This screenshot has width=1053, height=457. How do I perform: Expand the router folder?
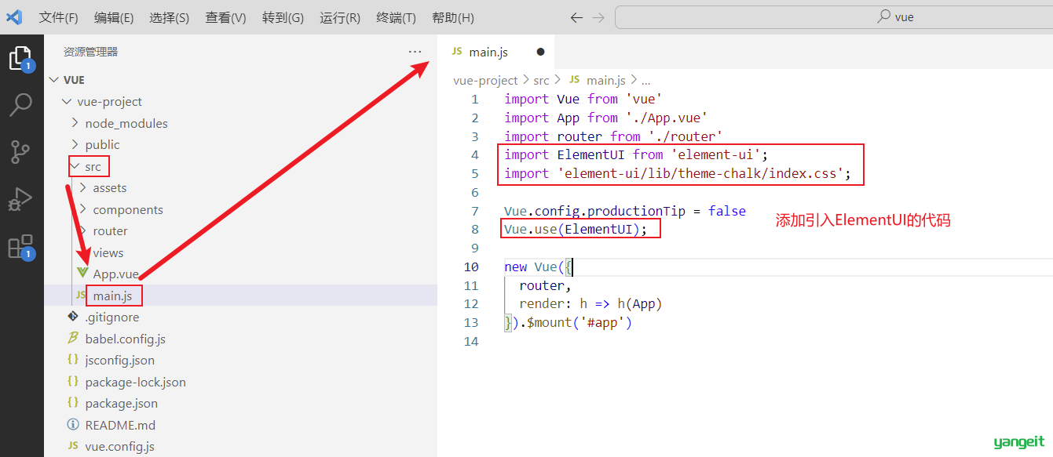pyautogui.click(x=82, y=230)
